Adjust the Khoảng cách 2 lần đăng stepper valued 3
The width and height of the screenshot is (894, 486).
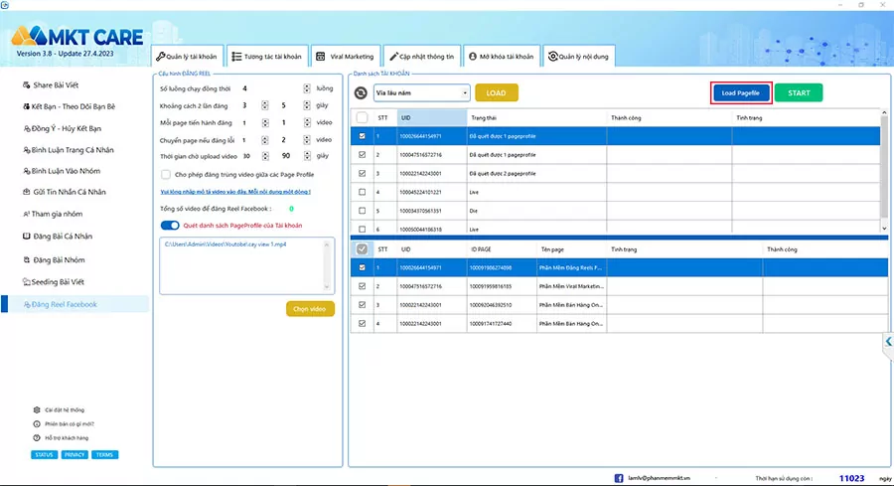tap(265, 105)
